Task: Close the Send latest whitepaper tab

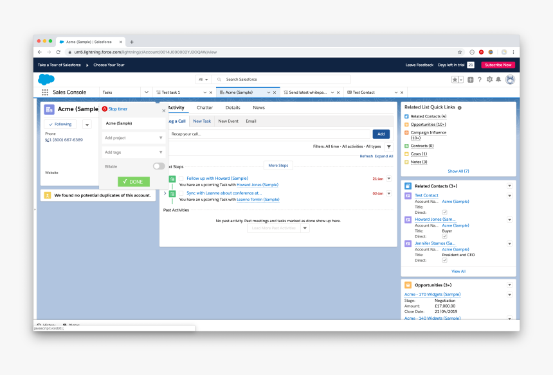Action: point(338,92)
